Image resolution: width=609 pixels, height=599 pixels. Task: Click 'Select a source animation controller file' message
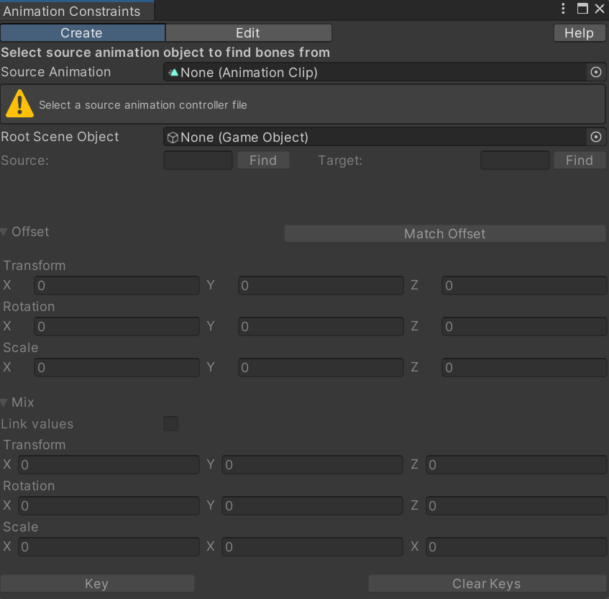(x=143, y=105)
